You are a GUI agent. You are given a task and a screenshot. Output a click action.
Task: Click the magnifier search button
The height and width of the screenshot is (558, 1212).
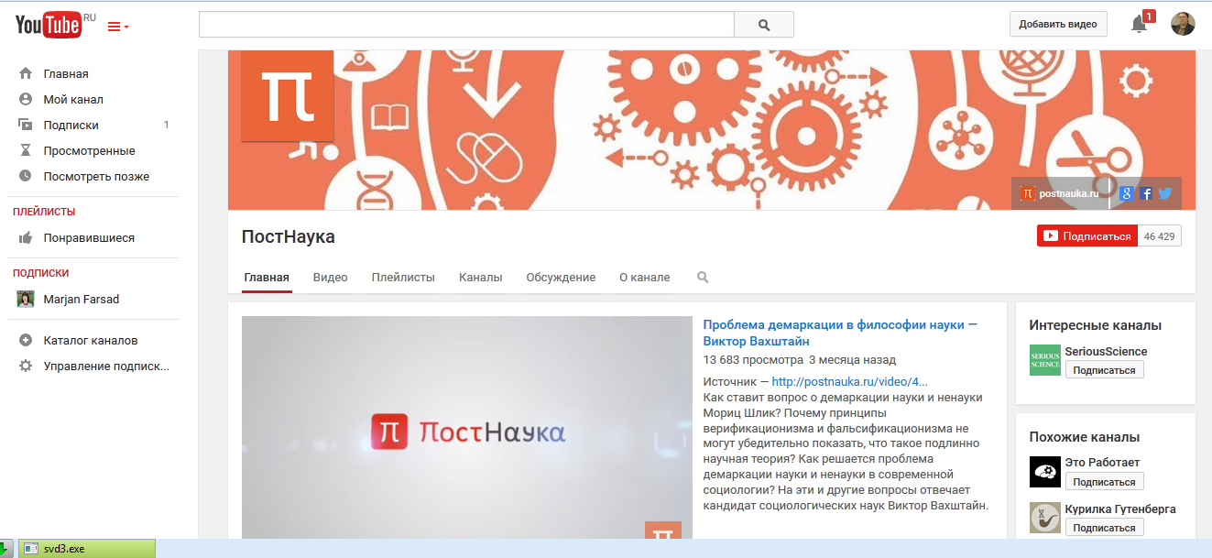pyautogui.click(x=764, y=25)
